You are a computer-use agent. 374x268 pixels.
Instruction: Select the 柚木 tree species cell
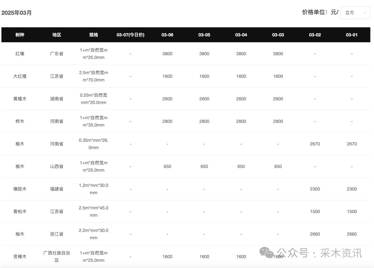click(20, 234)
